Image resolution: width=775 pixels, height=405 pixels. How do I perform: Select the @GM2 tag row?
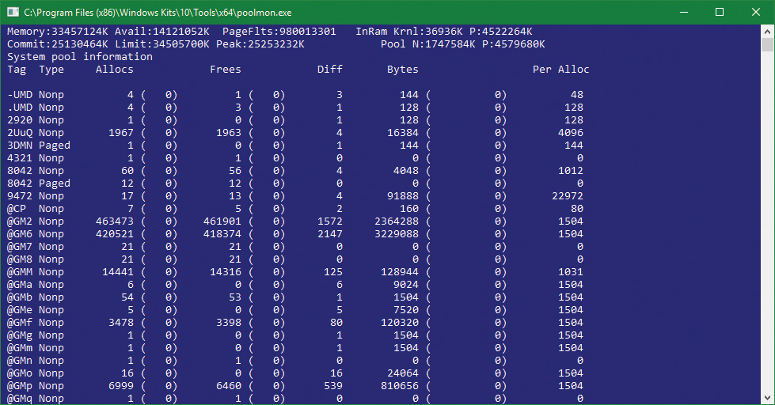point(20,221)
